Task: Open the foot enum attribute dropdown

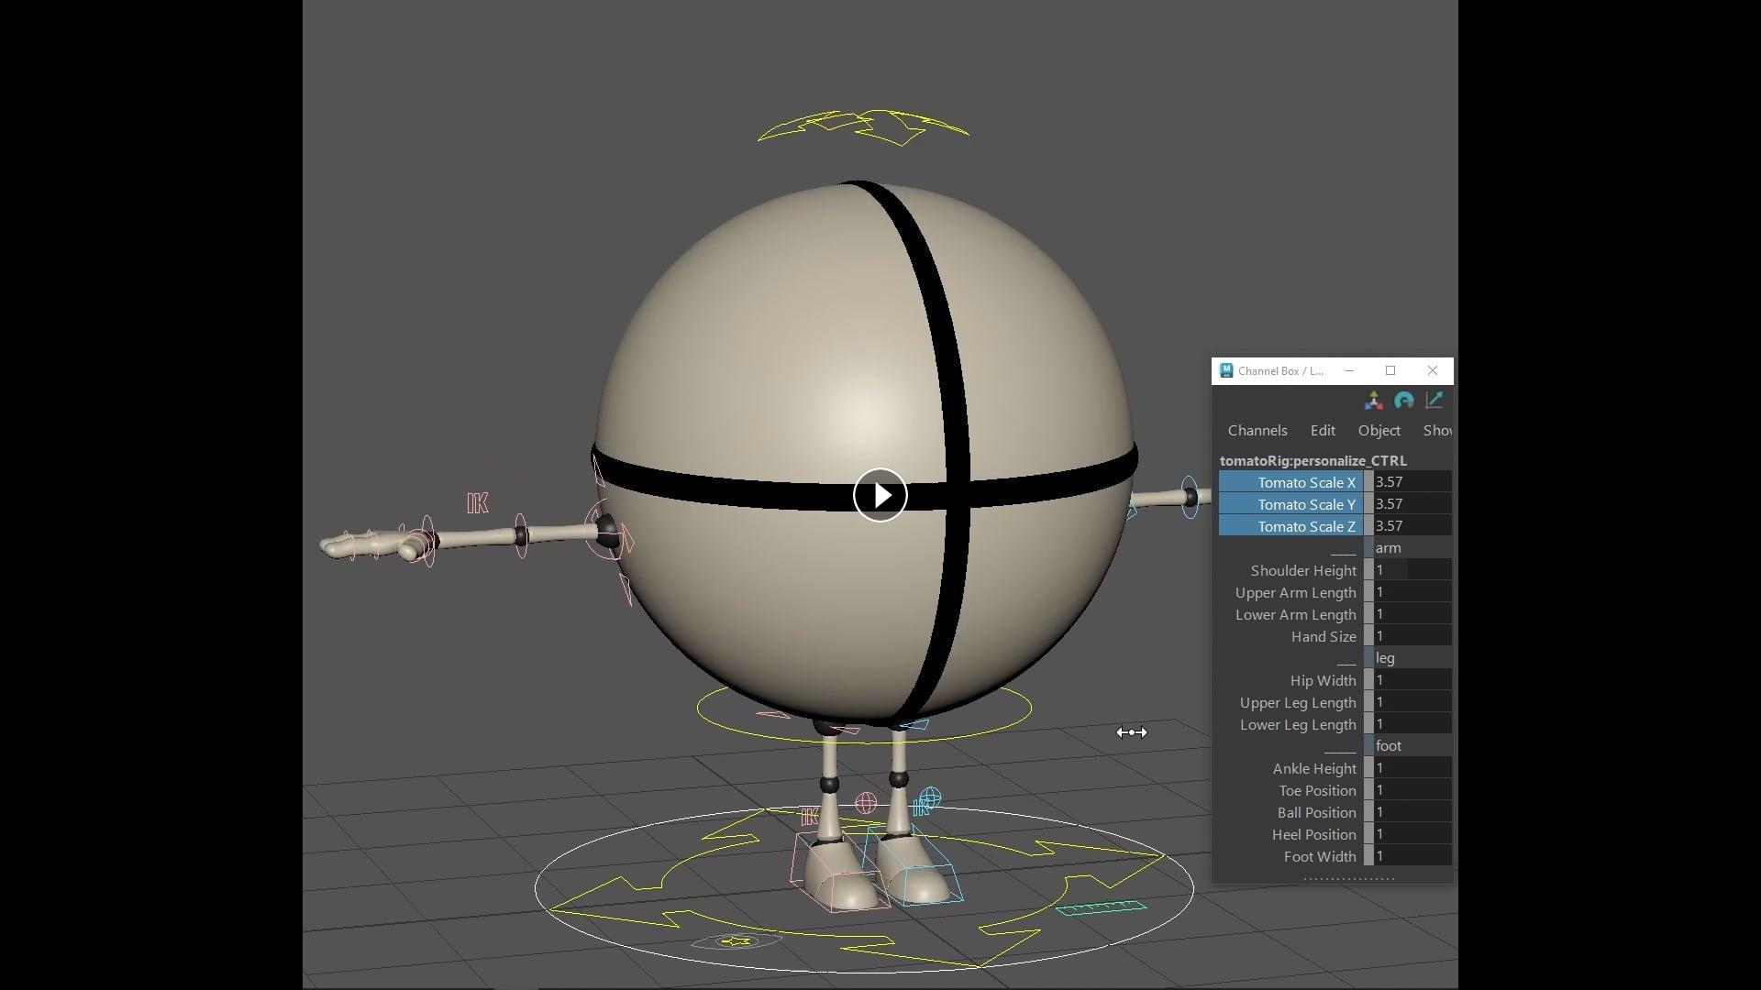Action: 1411,746
